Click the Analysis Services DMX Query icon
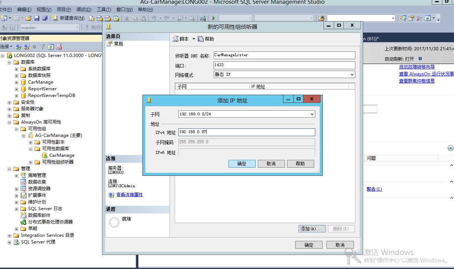454x269 pixels. pos(108,18)
